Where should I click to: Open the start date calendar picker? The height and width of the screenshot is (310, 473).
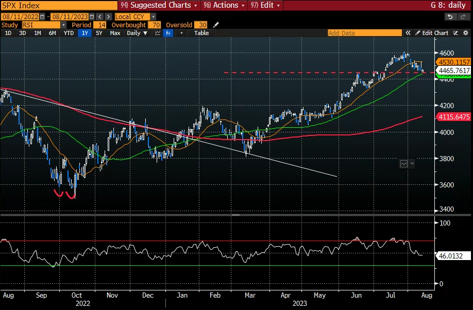pyautogui.click(x=42, y=16)
